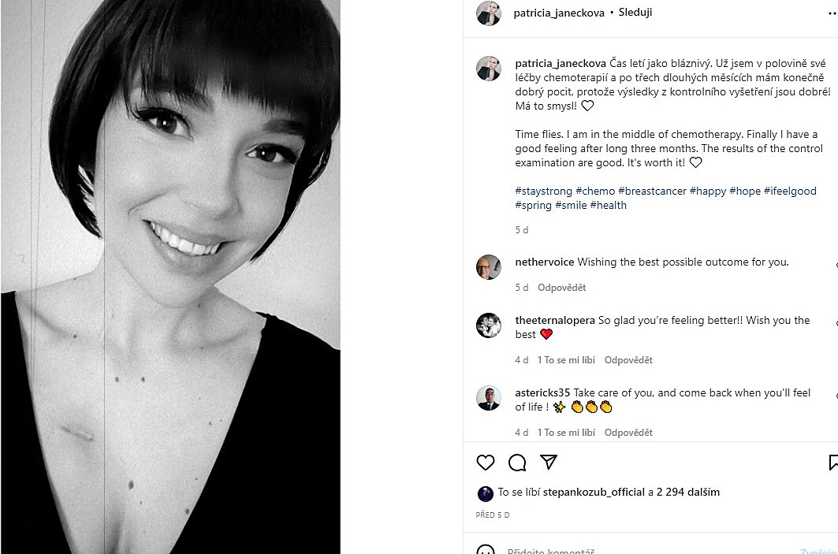Image resolution: width=838 pixels, height=554 pixels.
Task: Like the post with the heart icon
Action: (x=486, y=462)
